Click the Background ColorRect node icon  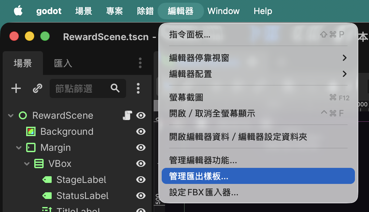(x=31, y=131)
